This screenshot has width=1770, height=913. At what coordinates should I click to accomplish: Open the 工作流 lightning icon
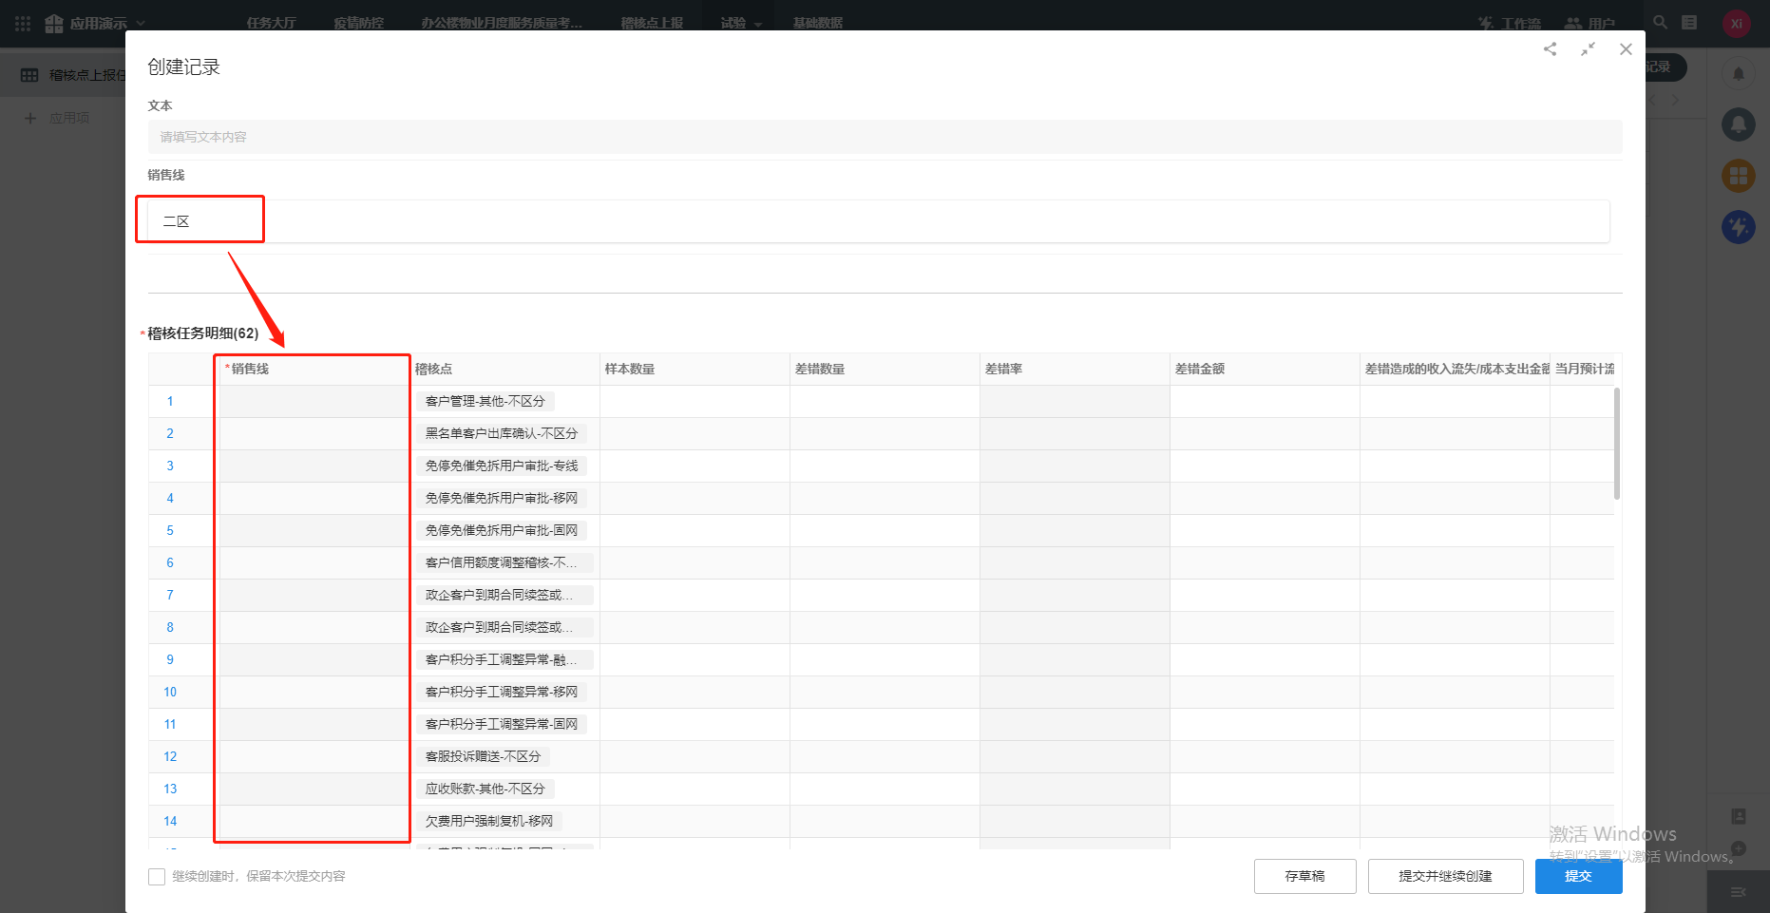[x=1486, y=23]
